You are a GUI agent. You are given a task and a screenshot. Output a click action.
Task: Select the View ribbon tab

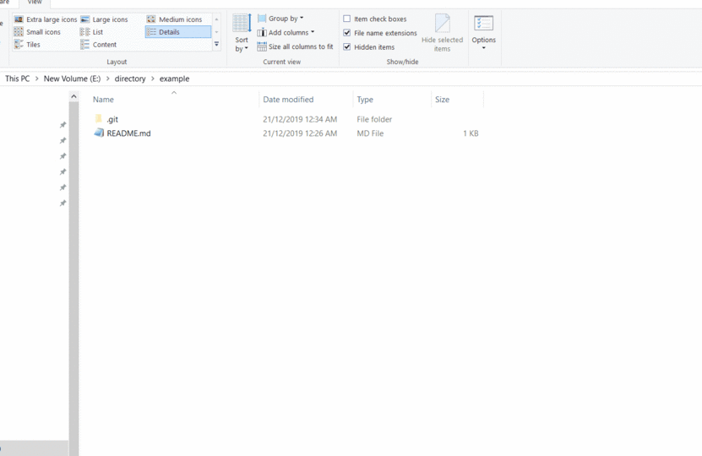(x=35, y=3)
